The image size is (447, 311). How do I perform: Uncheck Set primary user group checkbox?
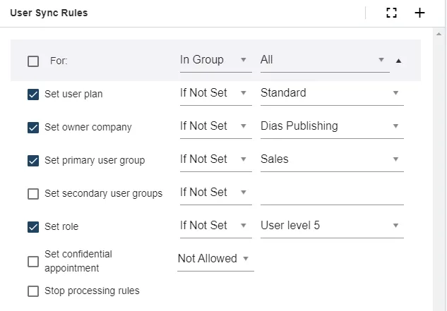coord(33,161)
